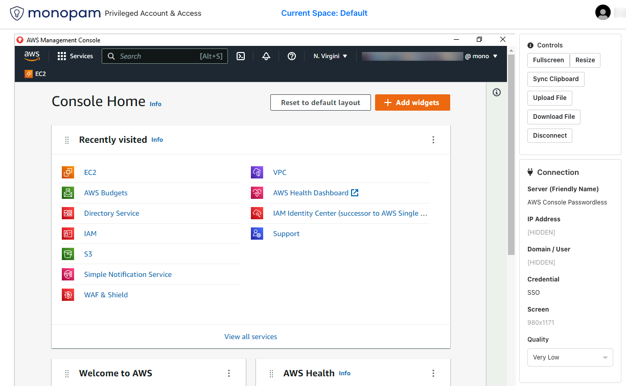The height and width of the screenshot is (386, 626).
Task: Select the EC2 favorites bar shortcut
Action: [x=35, y=74]
